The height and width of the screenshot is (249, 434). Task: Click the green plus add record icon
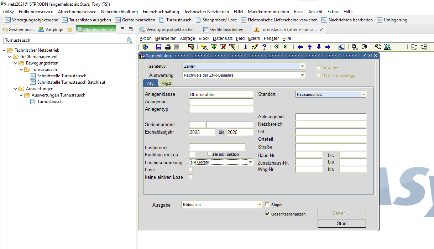point(214,47)
